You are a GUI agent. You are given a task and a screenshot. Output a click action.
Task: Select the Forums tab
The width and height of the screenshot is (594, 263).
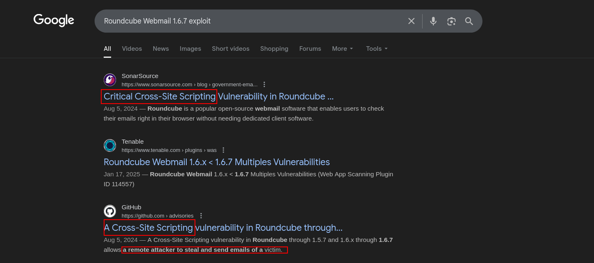(x=310, y=49)
